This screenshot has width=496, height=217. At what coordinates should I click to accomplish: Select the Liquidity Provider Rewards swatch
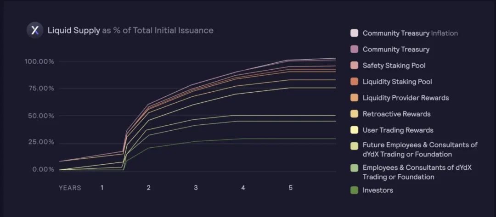pos(354,98)
